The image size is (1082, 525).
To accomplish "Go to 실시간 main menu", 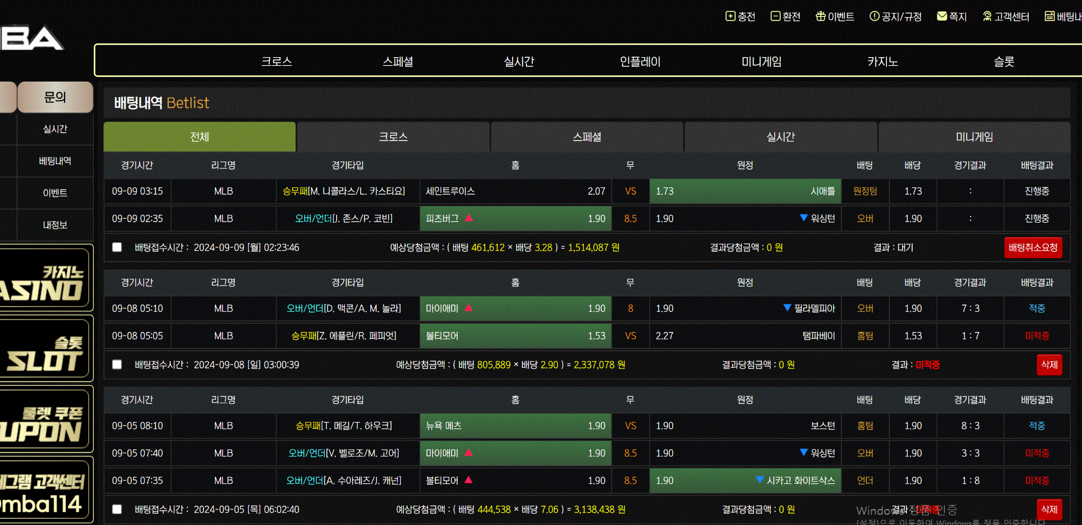I will point(519,61).
